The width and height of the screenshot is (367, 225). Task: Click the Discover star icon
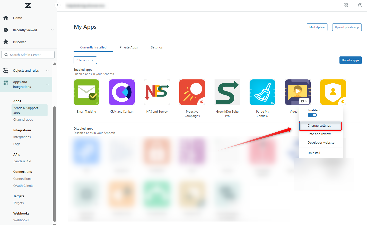tap(6, 42)
